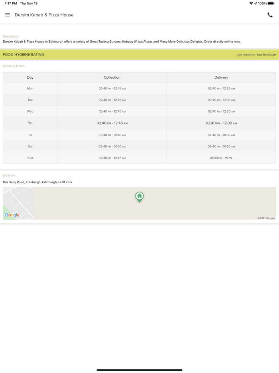Image resolution: width=279 pixels, height=373 pixels.
Task: Tap Monday delivery hours cell
Action: point(221,89)
